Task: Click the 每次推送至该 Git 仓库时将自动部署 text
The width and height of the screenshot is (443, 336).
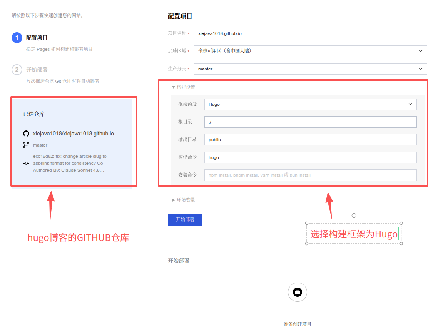Action: click(x=63, y=81)
